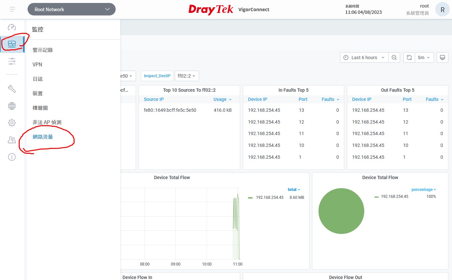Image resolution: width=452 pixels, height=280 pixels.
Task: Expand the Root Network dropdown
Action: click(x=72, y=9)
